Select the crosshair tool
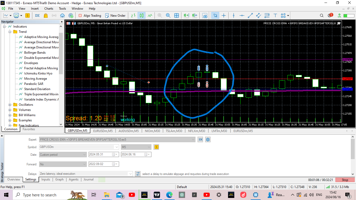 click(x=224, y=16)
